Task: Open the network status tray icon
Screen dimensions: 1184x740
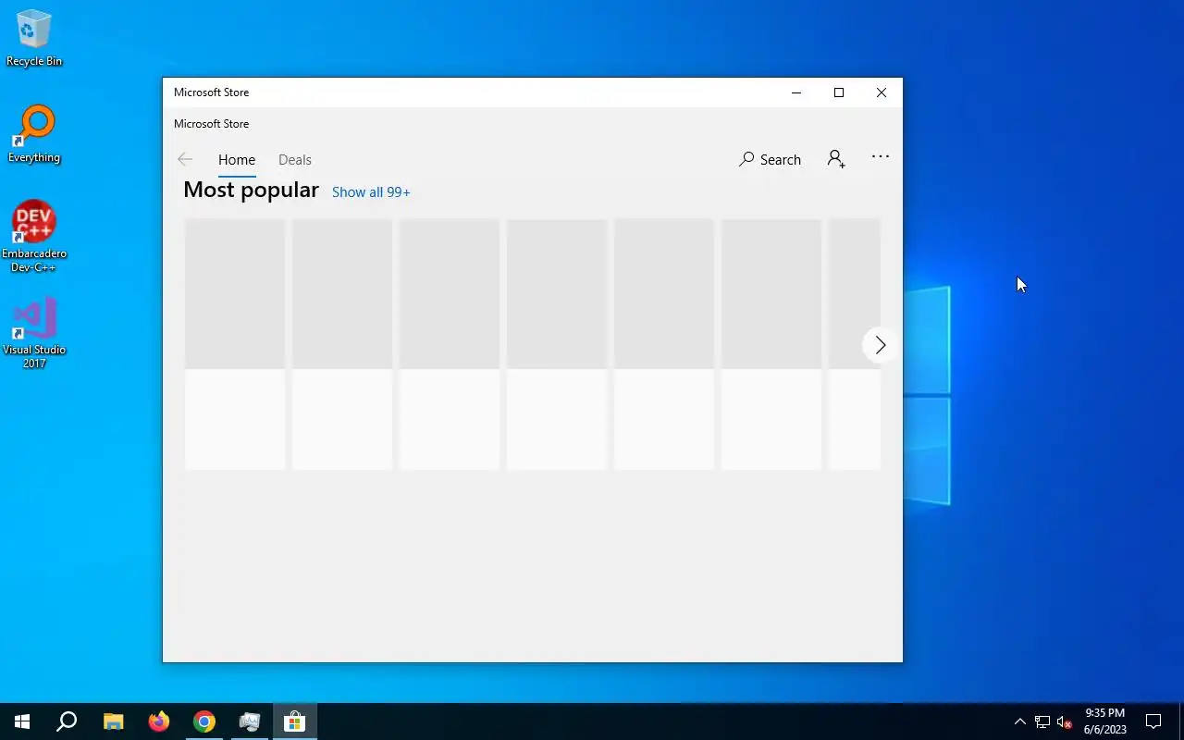Action: click(x=1042, y=721)
